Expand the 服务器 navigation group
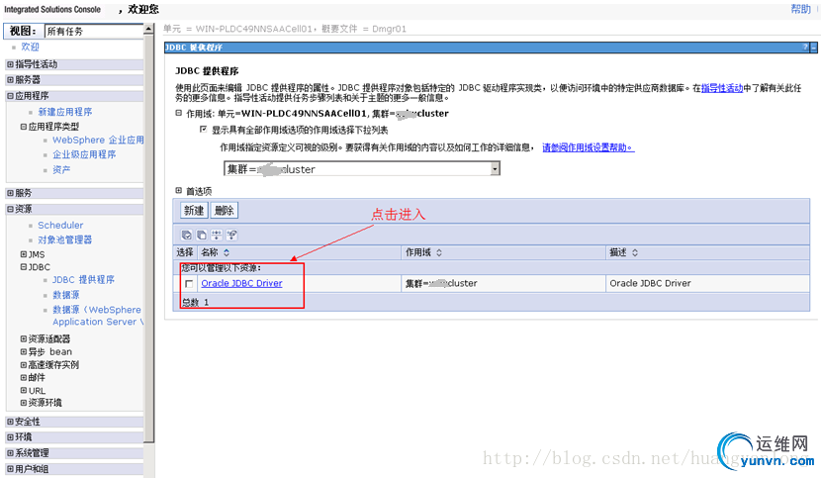Image resolution: width=821 pixels, height=478 pixels. [10, 80]
